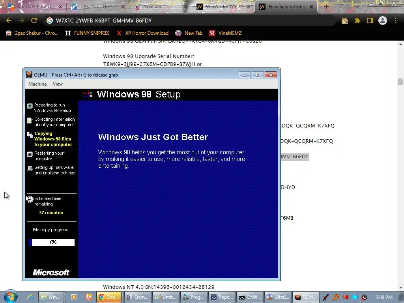The image size is (404, 303).
Task: Click the highlighted MV-B6FDY serial text
Action: (295, 156)
